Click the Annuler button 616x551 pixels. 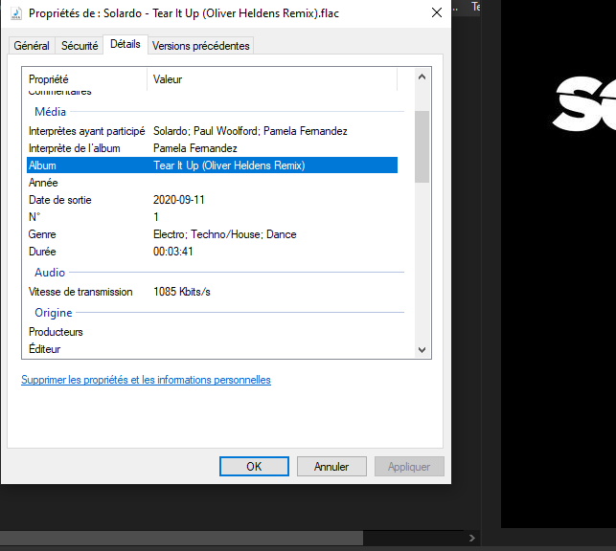[331, 466]
